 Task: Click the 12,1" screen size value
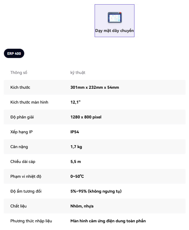coord(76,102)
